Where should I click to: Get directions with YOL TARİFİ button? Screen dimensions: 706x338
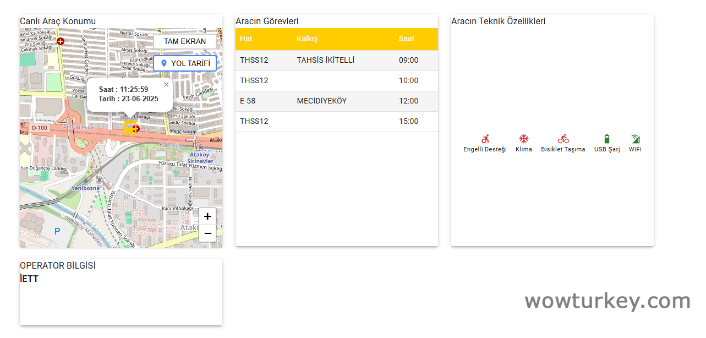point(185,63)
